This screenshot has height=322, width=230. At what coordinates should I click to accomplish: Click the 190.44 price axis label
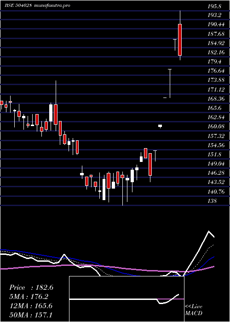(216, 24)
